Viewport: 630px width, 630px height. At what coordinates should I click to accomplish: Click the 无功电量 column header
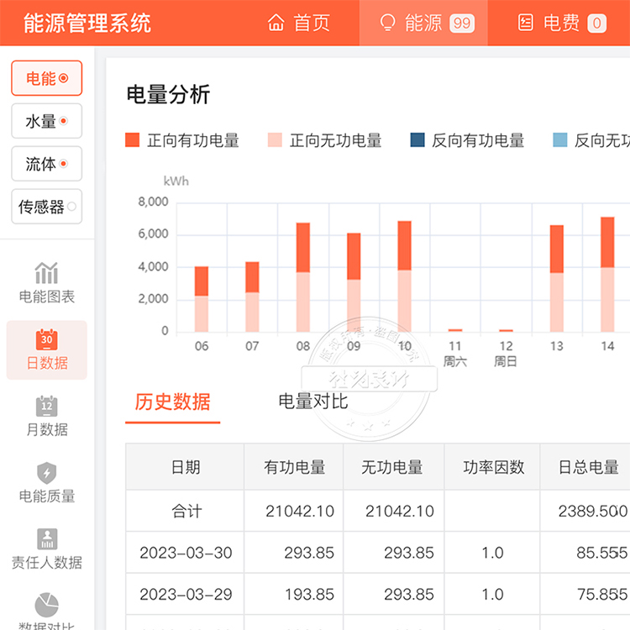[x=392, y=467]
